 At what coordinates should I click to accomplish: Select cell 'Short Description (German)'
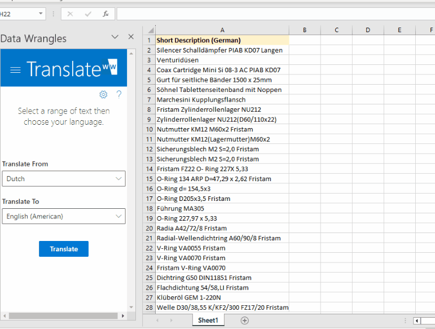point(222,40)
